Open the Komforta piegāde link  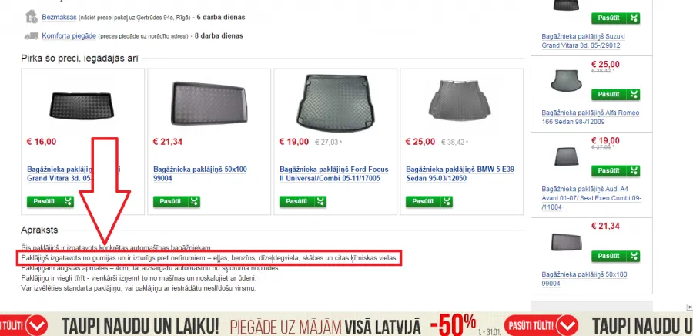69,35
